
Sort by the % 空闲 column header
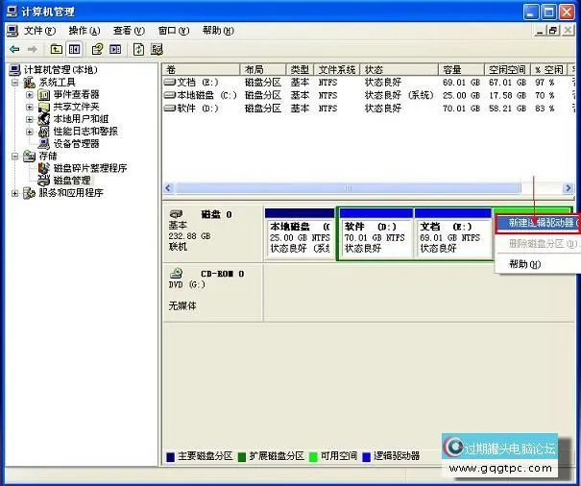pyautogui.click(x=549, y=69)
